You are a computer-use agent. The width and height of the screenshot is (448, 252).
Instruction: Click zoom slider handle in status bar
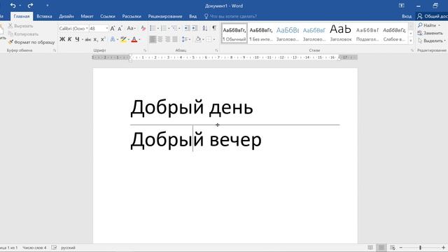(x=420, y=247)
